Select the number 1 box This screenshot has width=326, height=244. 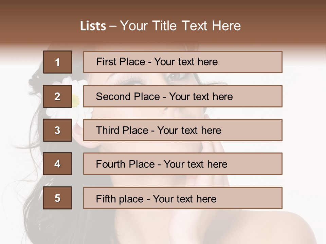pos(58,62)
